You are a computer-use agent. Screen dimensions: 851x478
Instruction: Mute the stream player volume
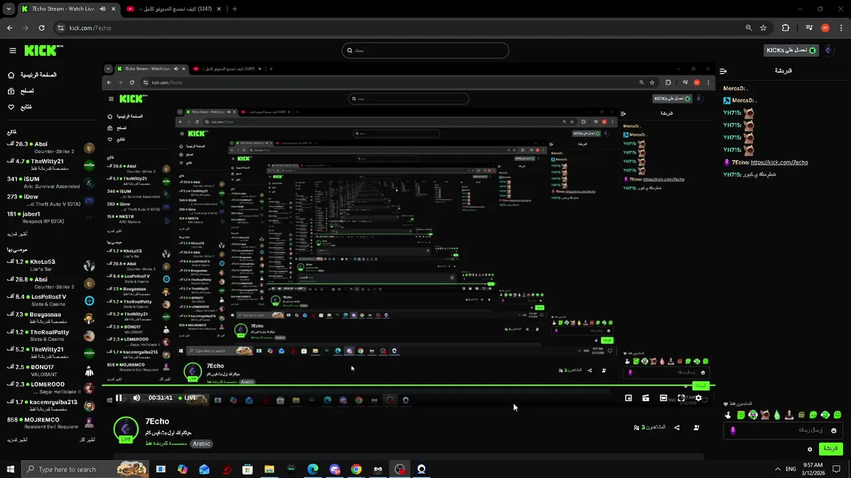[x=136, y=398]
